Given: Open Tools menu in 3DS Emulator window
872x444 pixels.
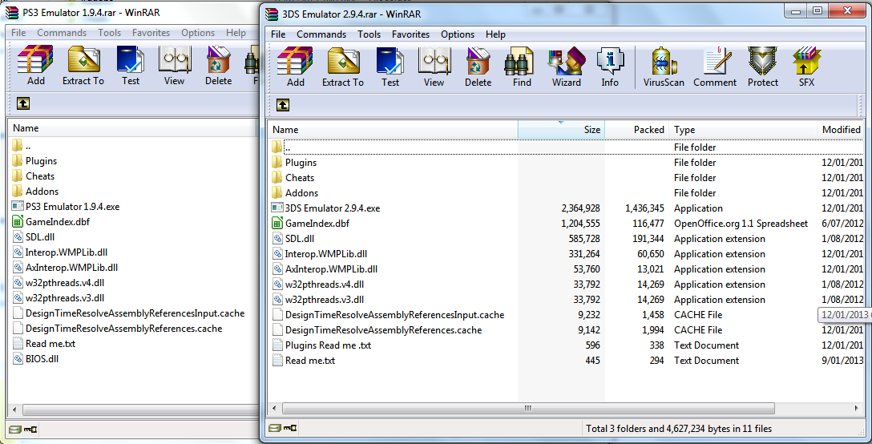Looking at the screenshot, I should [x=369, y=34].
